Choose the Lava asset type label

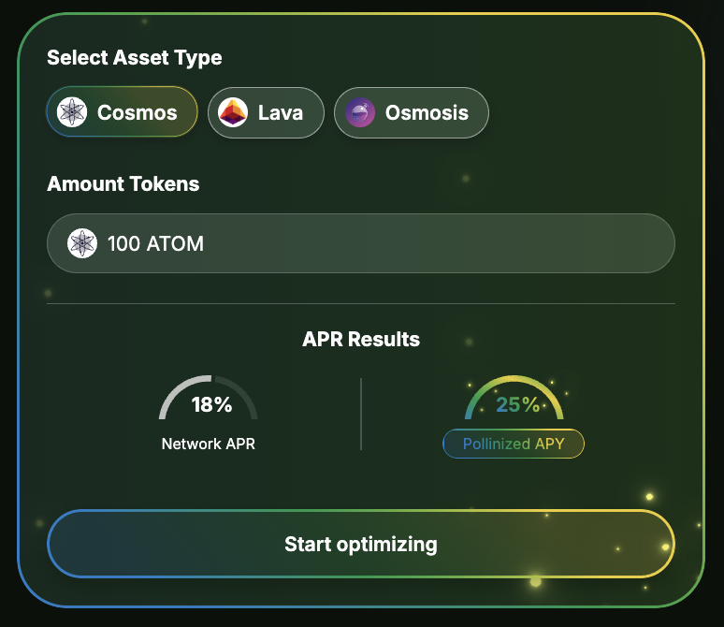point(281,113)
